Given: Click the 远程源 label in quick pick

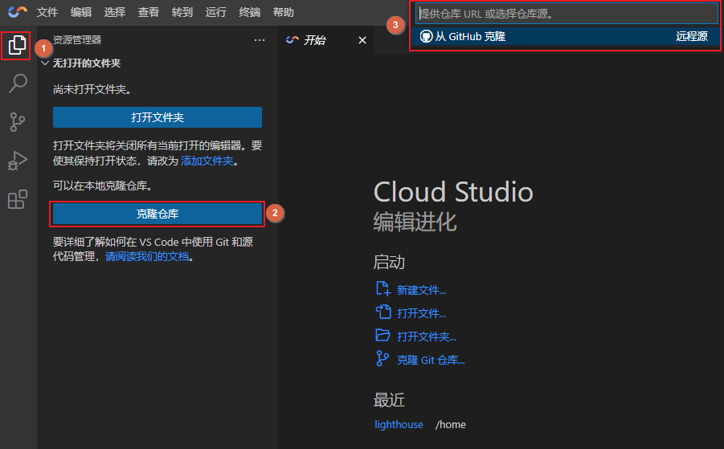Looking at the screenshot, I should (692, 36).
